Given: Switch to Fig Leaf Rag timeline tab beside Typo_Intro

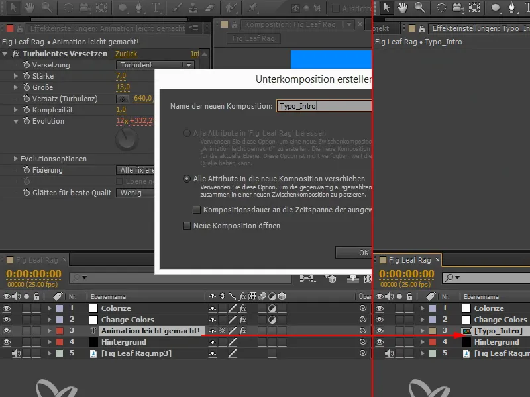Looking at the screenshot, I should pos(409,260).
